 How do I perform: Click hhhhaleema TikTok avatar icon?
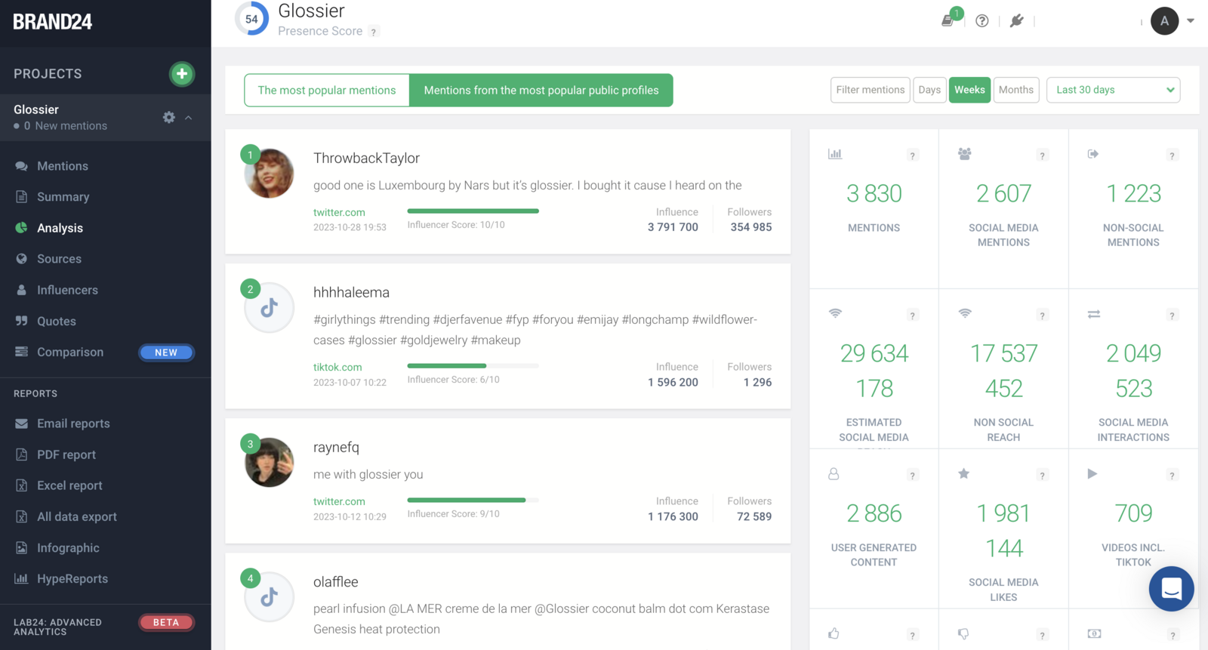(270, 308)
